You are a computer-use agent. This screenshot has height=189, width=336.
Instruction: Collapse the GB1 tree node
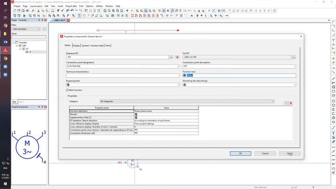click(17, 46)
